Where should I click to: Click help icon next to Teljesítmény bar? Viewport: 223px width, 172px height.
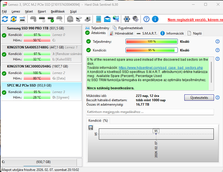click(218, 41)
